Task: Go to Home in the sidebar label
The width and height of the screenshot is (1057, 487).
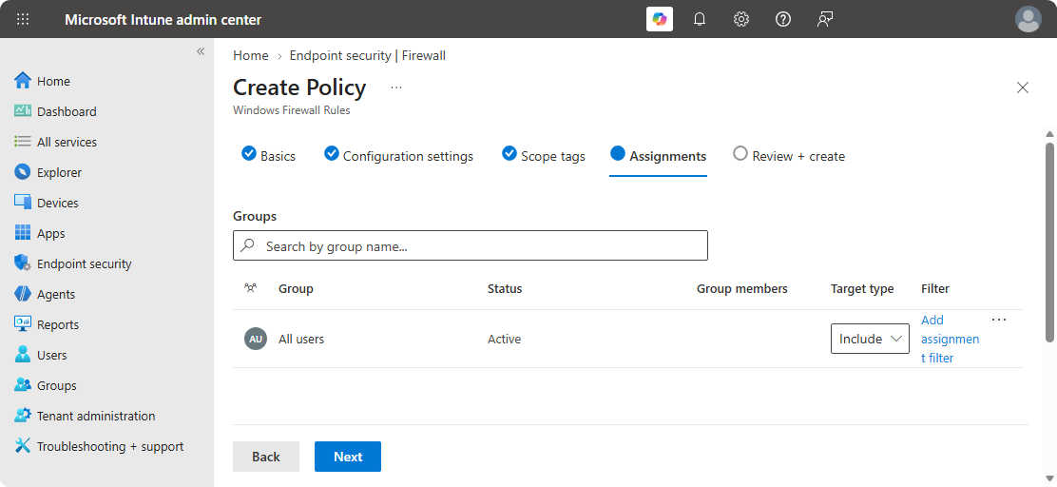Action: click(53, 81)
